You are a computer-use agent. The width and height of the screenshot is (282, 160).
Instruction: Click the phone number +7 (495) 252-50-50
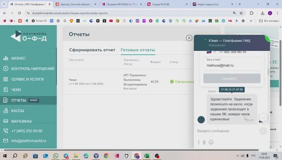[26, 131]
